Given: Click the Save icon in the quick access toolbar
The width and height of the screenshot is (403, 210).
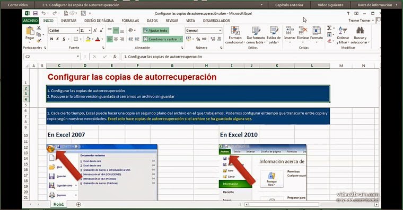Looking at the screenshot, I should [35, 13].
